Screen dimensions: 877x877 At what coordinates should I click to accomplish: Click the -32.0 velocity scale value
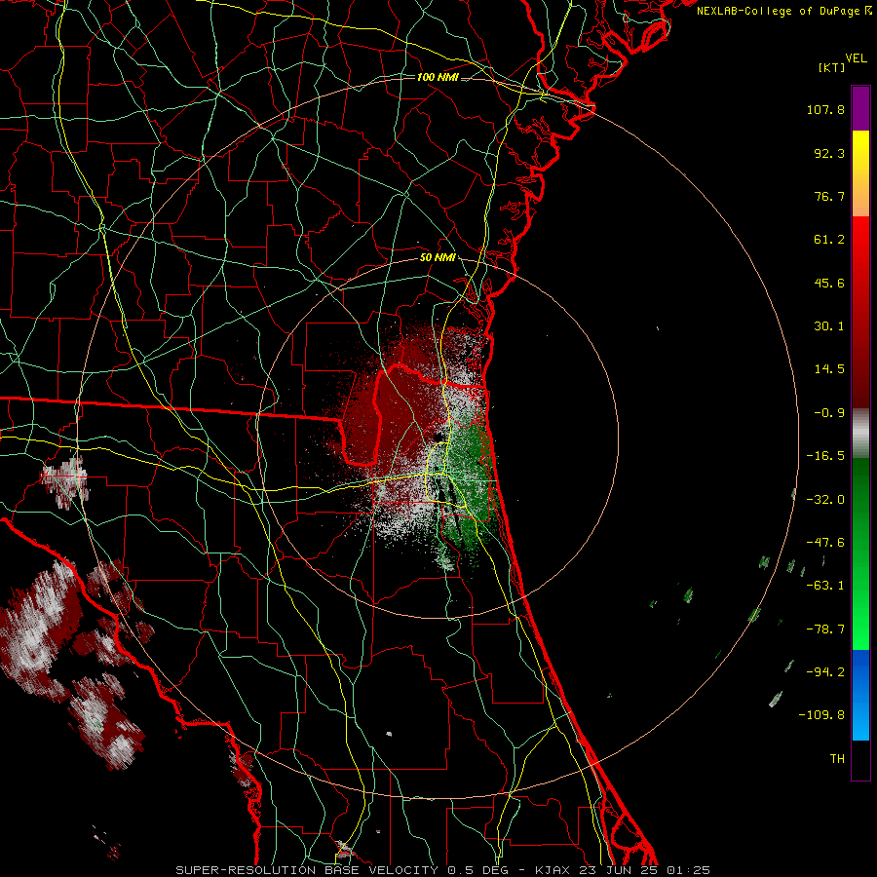pos(825,500)
